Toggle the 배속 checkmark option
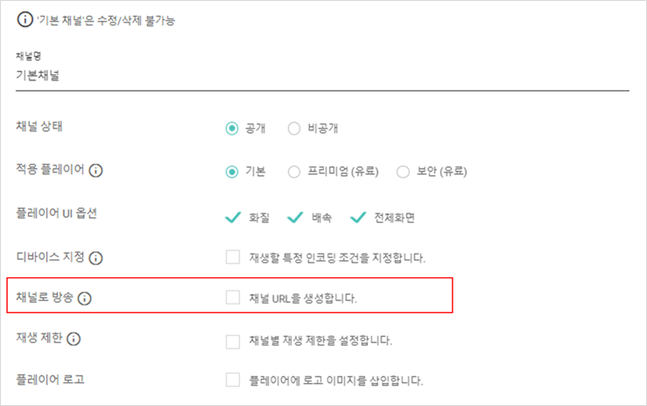This screenshot has height=406, width=647. click(x=295, y=217)
